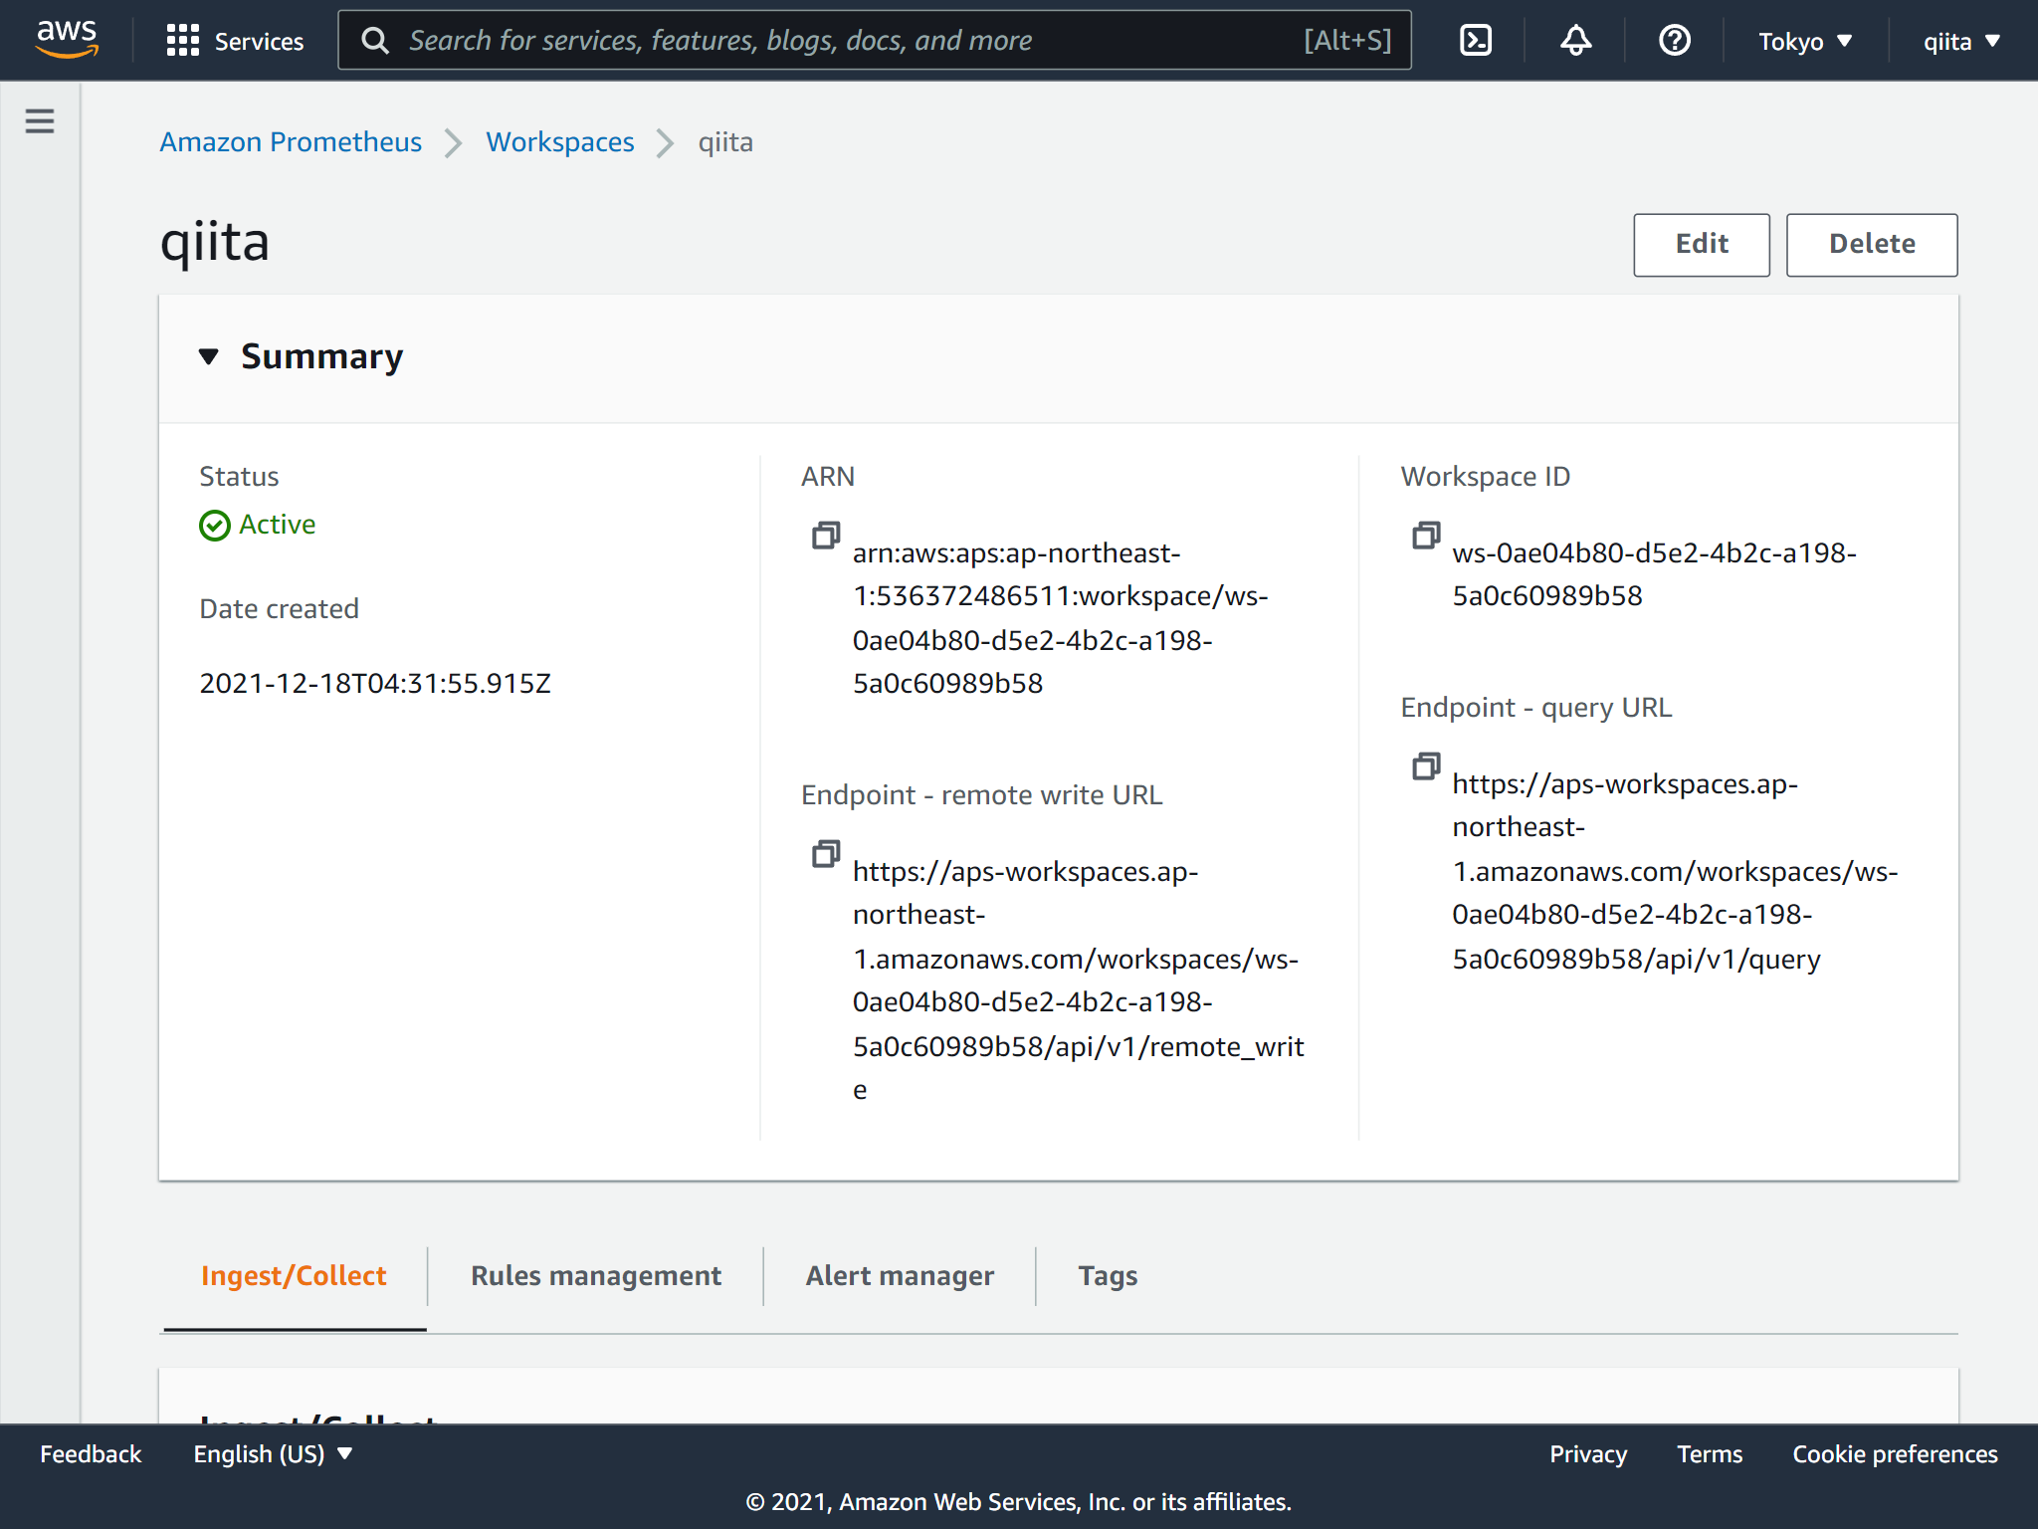Collapse the Summary section

point(209,356)
